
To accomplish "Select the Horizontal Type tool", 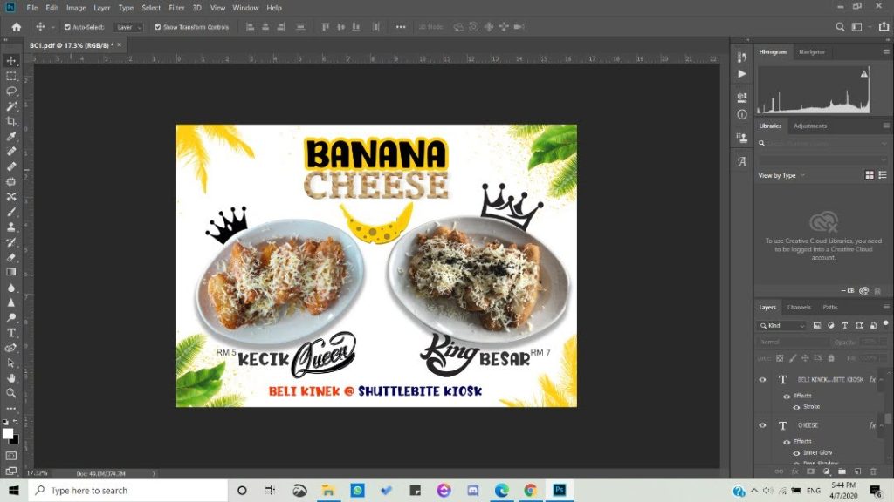I will pos(11,333).
